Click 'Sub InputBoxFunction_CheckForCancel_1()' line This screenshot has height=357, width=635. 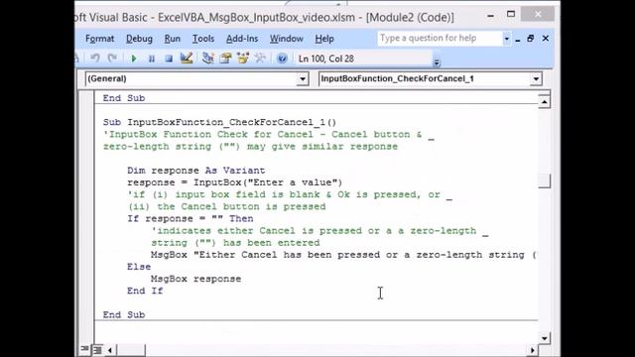219,122
